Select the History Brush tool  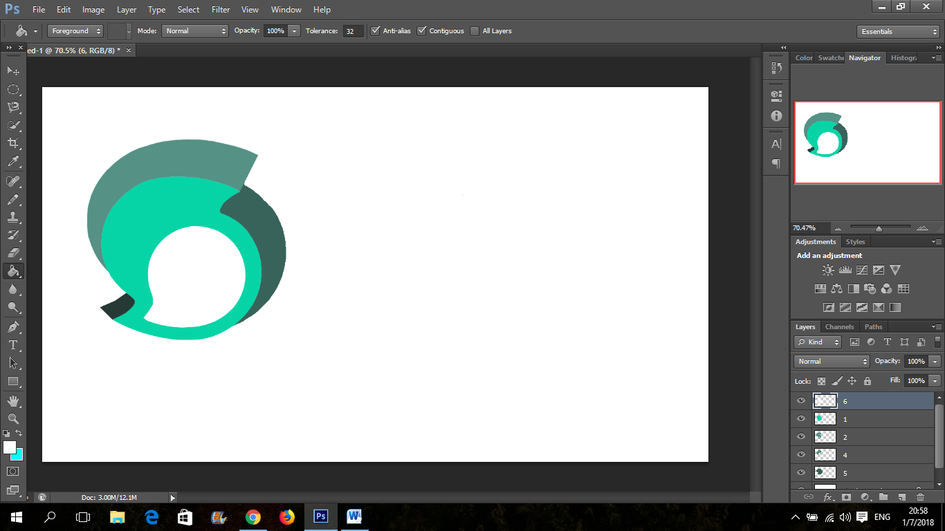(x=13, y=235)
